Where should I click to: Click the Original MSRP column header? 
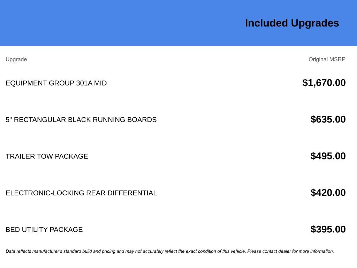327,59
